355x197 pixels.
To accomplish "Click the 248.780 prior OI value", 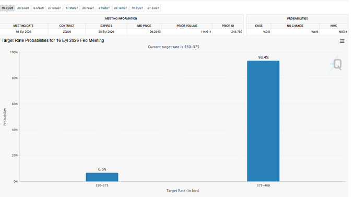I will (236, 32).
